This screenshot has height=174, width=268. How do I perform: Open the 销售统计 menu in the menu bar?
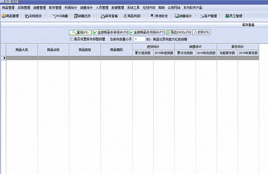click(x=86, y=8)
